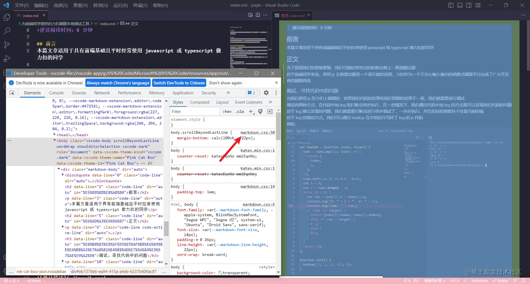Open the split editor icon above the preview

pos(258,15)
